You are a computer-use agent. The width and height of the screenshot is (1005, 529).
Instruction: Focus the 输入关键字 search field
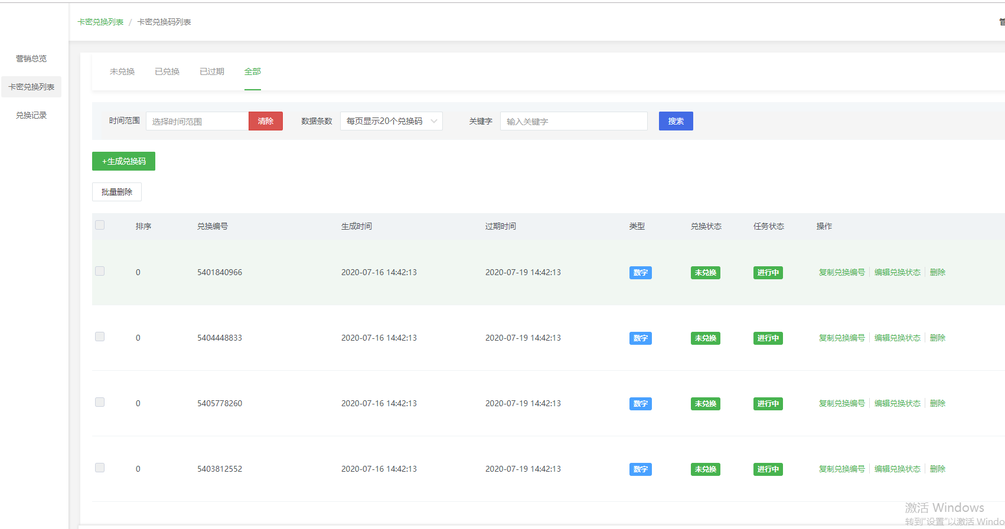coord(573,121)
